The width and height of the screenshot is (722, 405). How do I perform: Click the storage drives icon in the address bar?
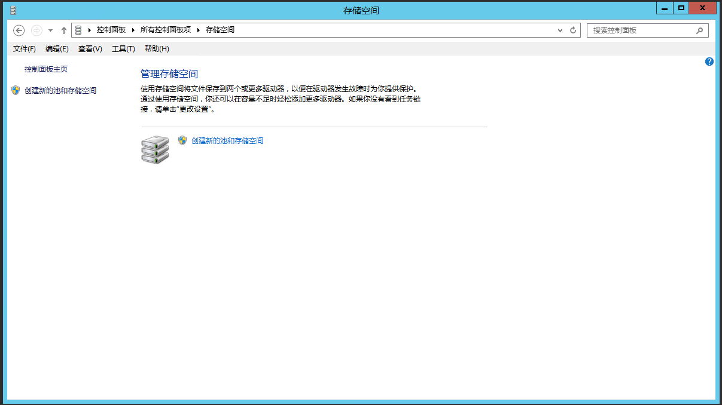77,30
